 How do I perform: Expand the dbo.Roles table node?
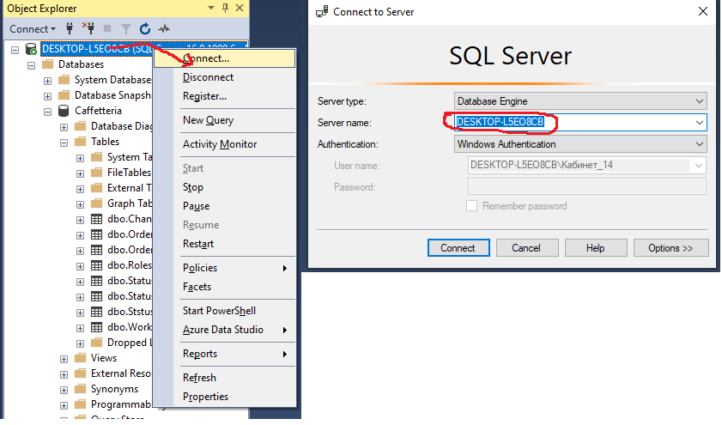80,266
